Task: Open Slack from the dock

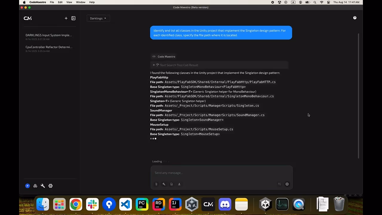Action: [x=93, y=204]
